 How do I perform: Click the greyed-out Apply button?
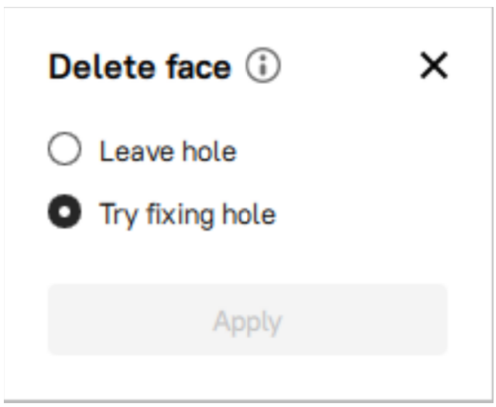point(248,320)
